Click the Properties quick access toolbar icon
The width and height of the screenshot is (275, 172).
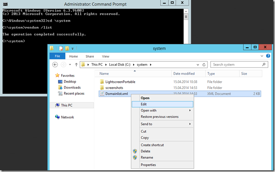click(61, 48)
